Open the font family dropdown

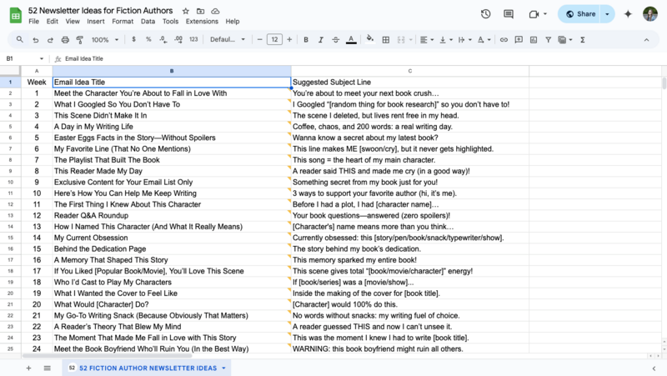(228, 39)
